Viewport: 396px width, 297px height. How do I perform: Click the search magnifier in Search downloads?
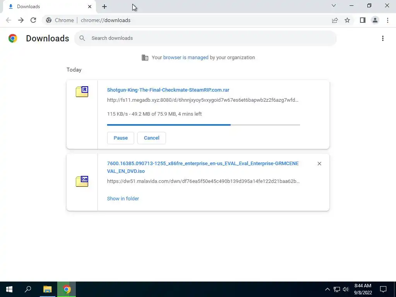82,38
